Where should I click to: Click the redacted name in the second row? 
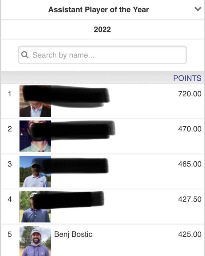[82, 129]
